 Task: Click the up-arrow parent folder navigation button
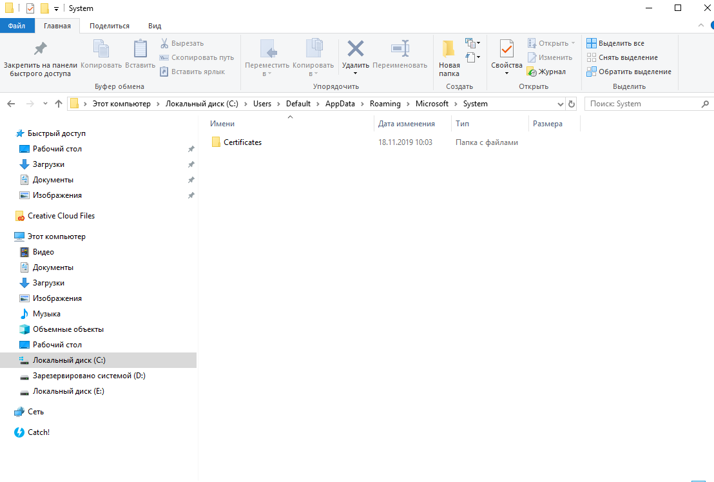click(x=59, y=104)
